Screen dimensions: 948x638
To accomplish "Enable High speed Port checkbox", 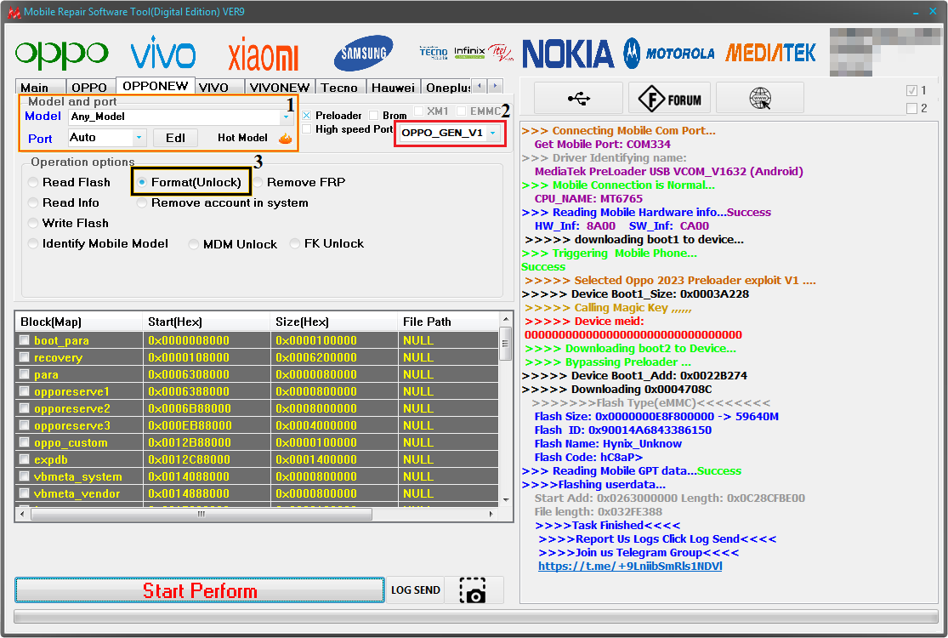I will pyautogui.click(x=307, y=128).
